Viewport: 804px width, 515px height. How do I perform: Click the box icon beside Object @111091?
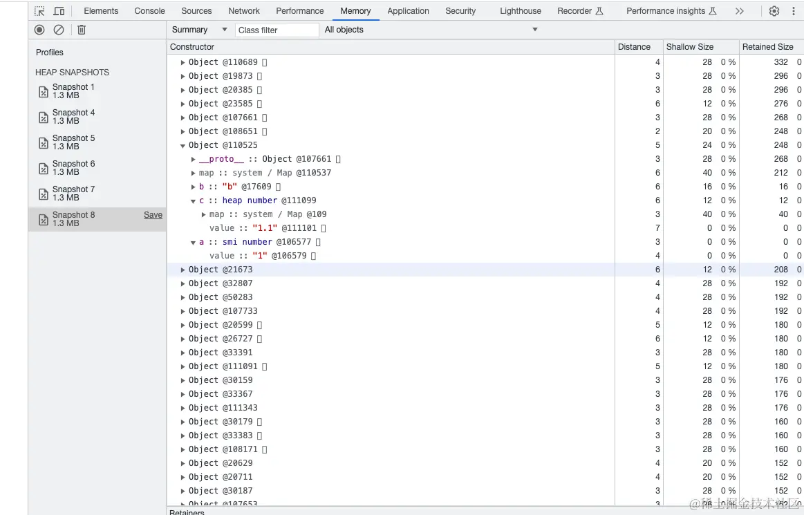pos(265,367)
